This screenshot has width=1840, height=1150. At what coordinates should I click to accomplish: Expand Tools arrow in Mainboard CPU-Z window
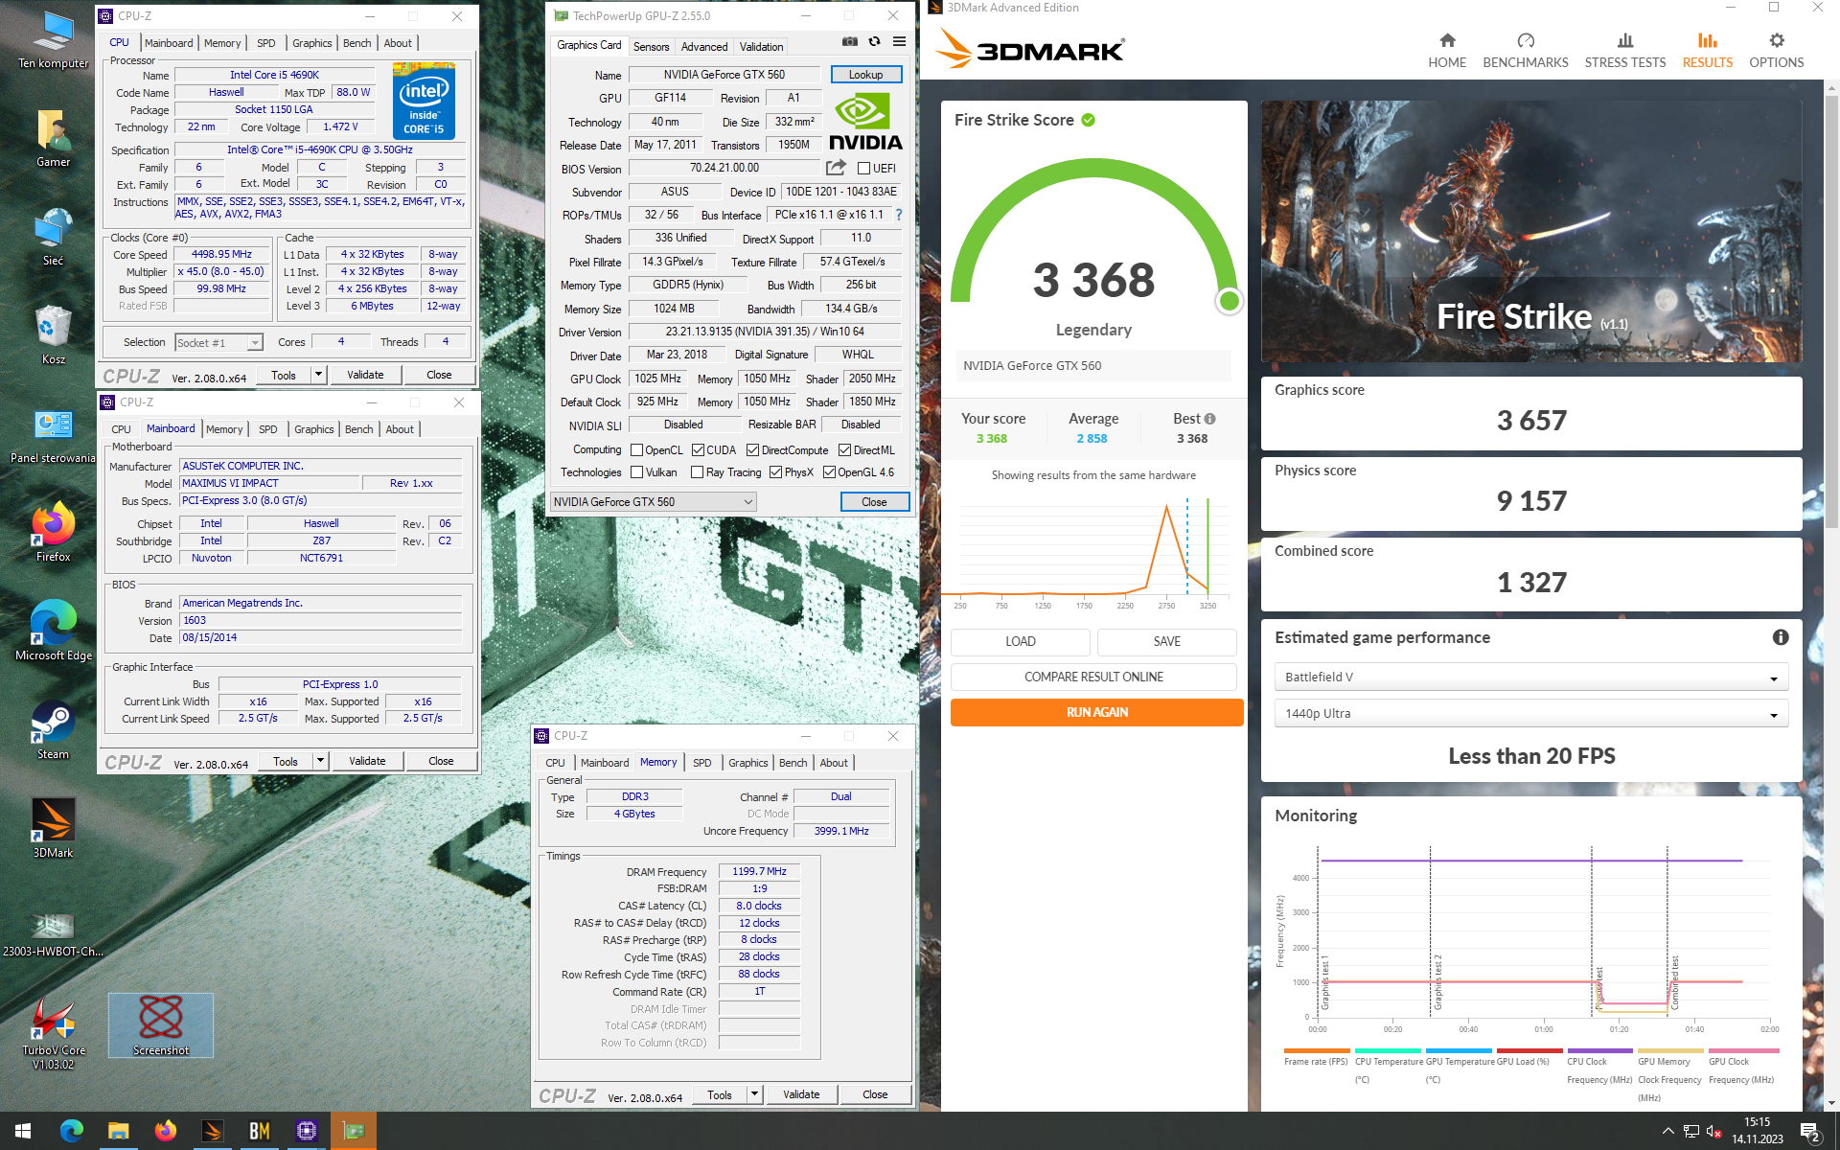point(321,761)
